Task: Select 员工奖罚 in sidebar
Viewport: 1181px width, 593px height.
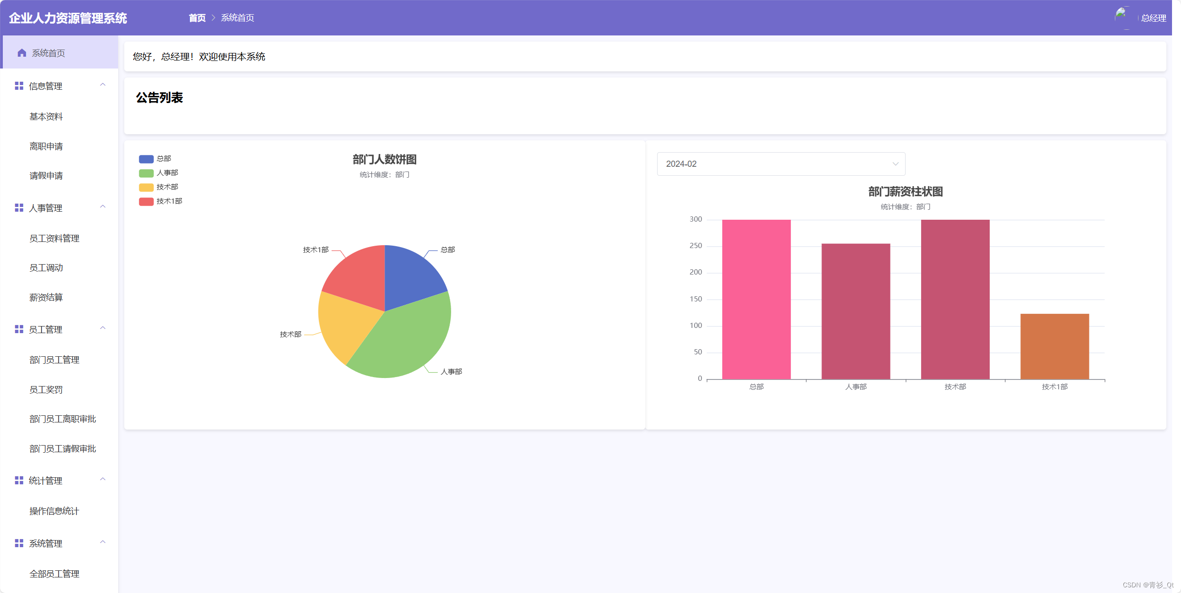Action: pos(46,390)
